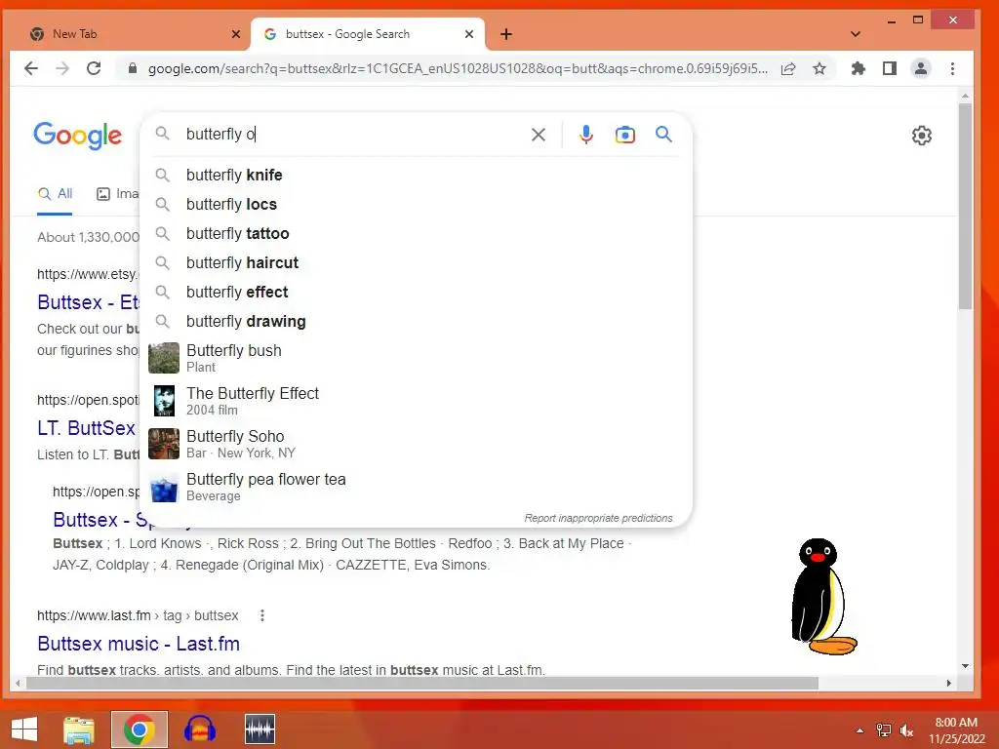Choose suggestion butterfly haircut
The height and width of the screenshot is (749, 999).
(416, 263)
